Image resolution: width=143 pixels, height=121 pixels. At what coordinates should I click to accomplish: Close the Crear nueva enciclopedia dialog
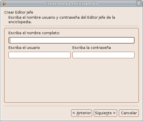click(139, 3)
